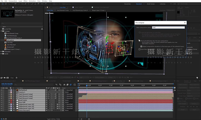Screen dimensions: 201x120
Task: Select the Pen tool
Action: (25, 4)
